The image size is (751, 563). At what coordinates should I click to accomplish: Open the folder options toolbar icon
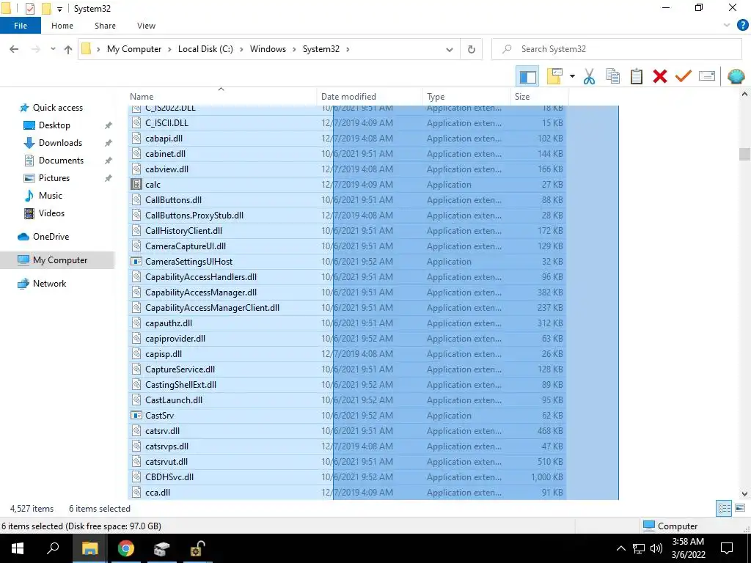pos(554,76)
